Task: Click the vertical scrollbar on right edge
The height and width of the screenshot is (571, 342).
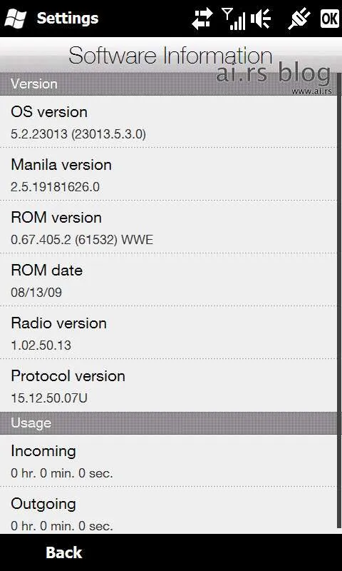Action: click(x=339, y=302)
